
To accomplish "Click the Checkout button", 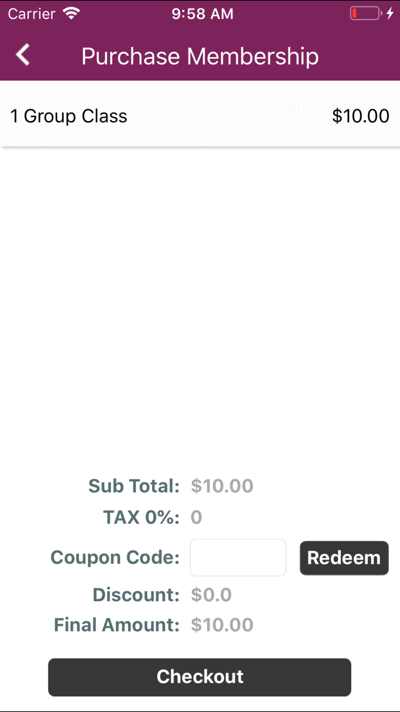I will pyautogui.click(x=200, y=677).
